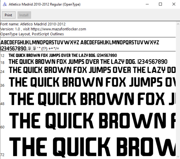The height and width of the screenshot is (159, 180).
Task: Click the 24-point sample sentence
Action: 92,70
